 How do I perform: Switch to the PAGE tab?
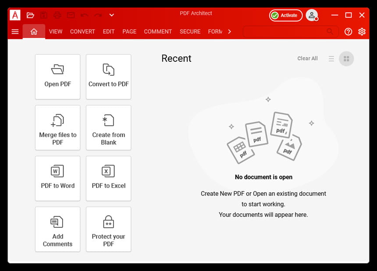coord(129,32)
